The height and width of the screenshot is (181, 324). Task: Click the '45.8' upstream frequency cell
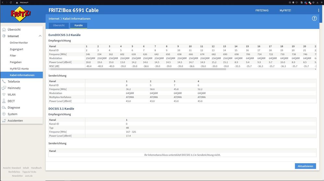coord(176,89)
